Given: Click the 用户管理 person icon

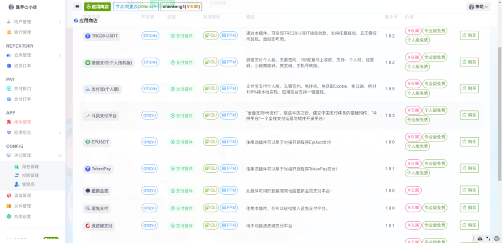Looking at the screenshot, I should click(9, 22).
